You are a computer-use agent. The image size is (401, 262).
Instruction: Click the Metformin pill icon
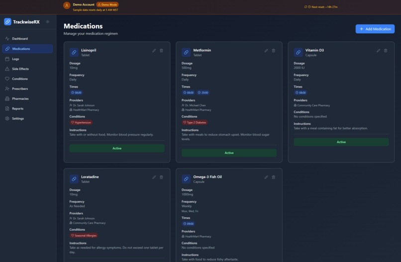(x=186, y=52)
